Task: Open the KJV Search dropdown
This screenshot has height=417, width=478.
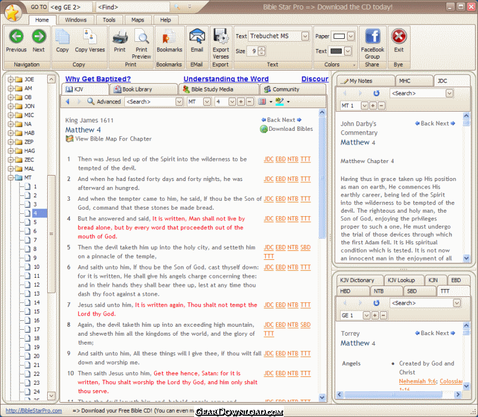Action: (x=179, y=102)
